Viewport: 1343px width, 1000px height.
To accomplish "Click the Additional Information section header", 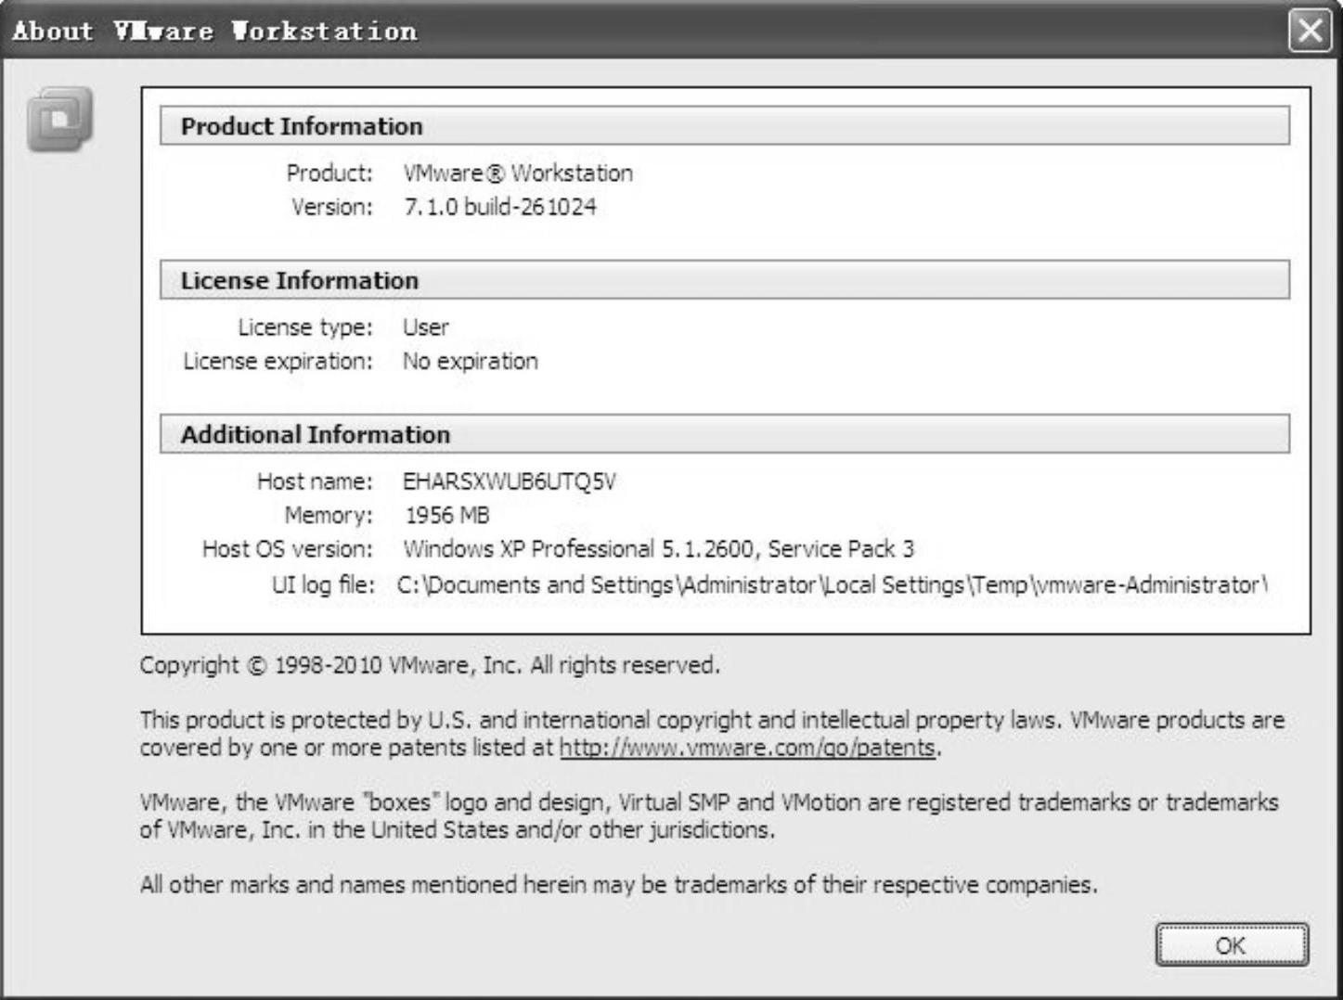I will point(725,434).
